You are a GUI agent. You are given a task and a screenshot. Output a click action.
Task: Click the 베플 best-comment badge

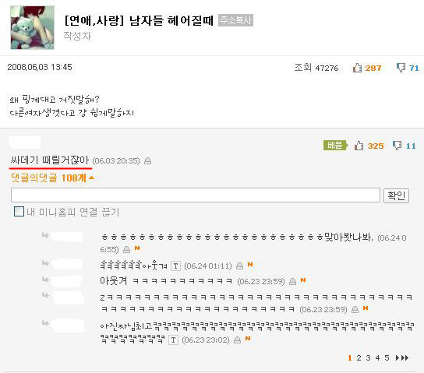335,146
